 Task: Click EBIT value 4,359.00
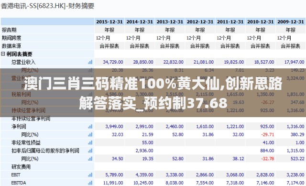tap(144, 175)
